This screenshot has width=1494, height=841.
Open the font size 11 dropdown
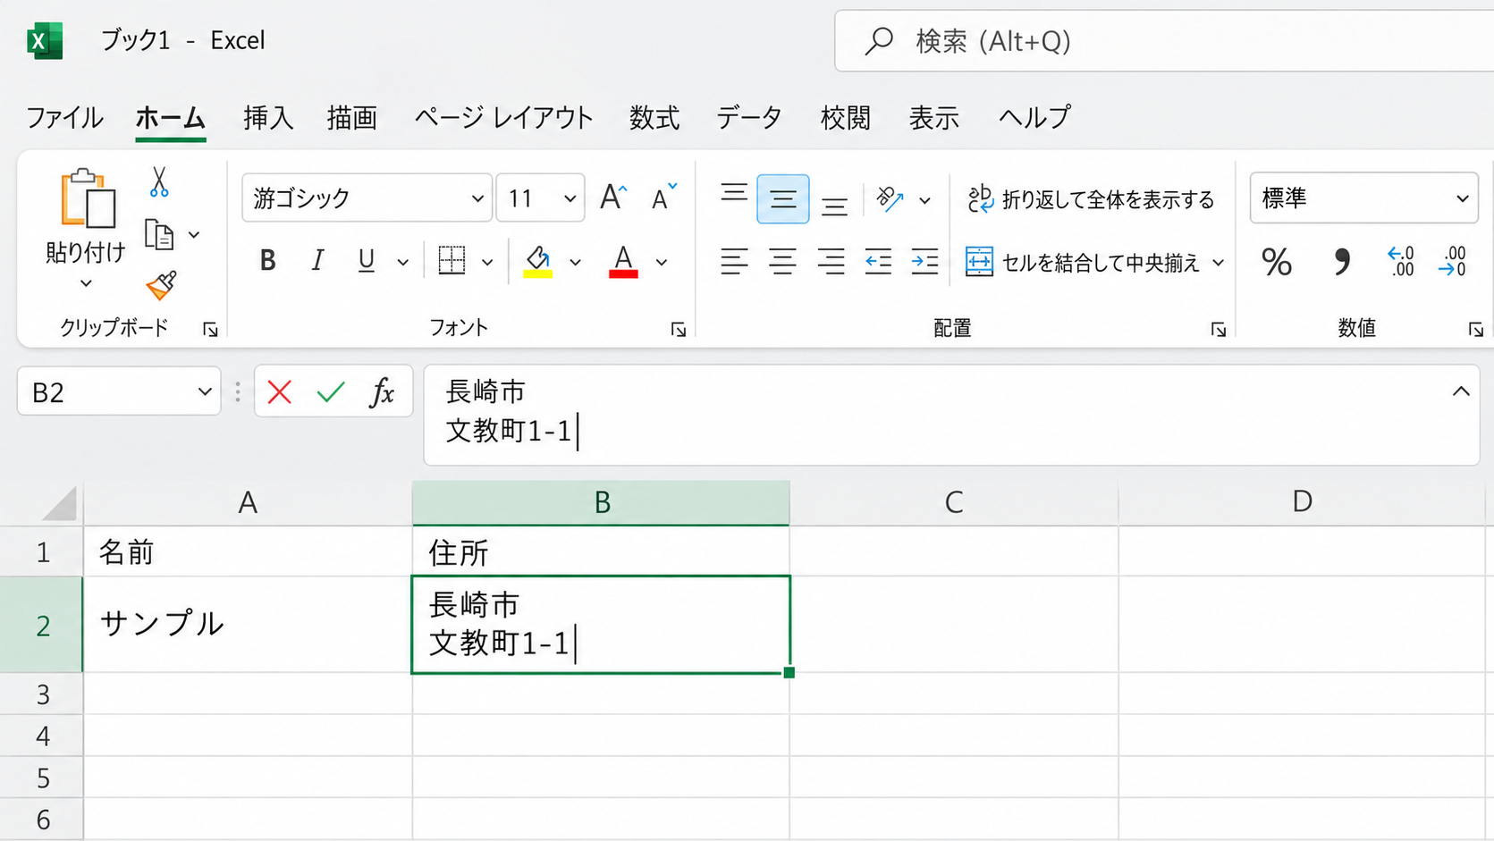click(570, 198)
